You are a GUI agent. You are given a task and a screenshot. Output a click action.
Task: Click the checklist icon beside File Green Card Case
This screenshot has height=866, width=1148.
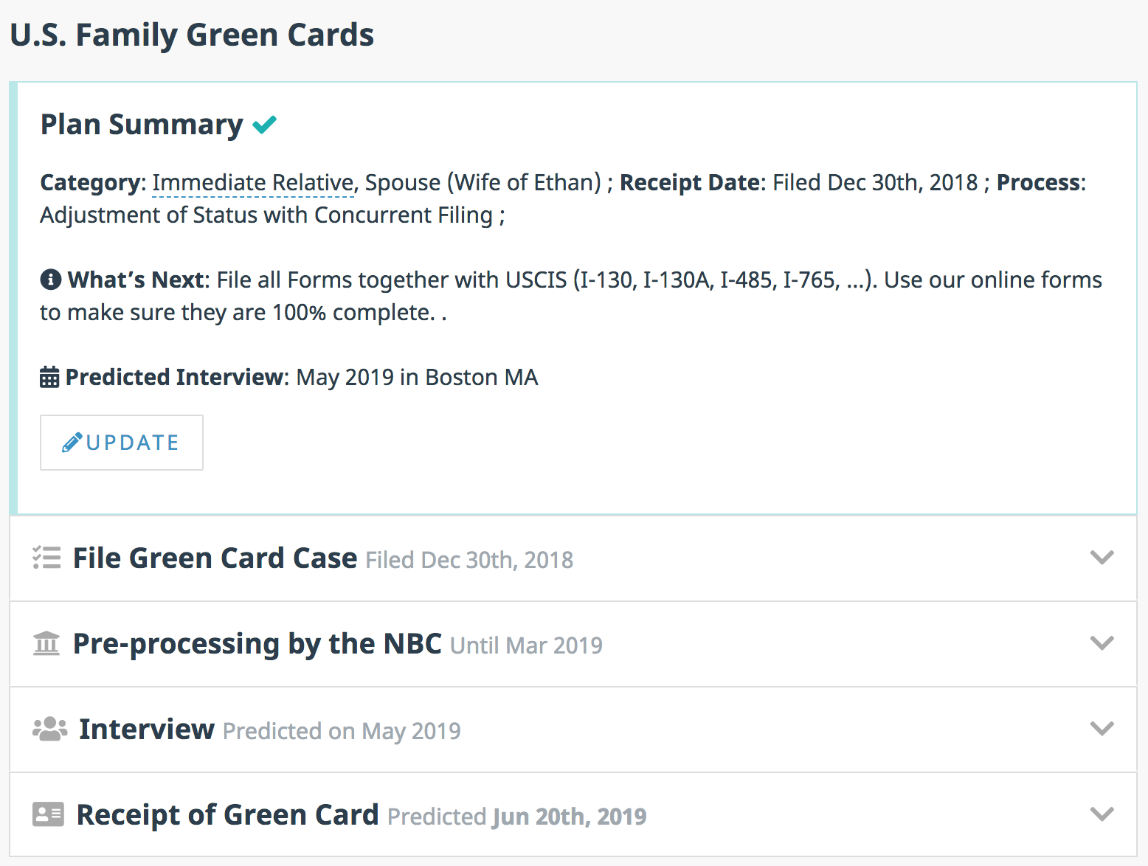coord(46,558)
